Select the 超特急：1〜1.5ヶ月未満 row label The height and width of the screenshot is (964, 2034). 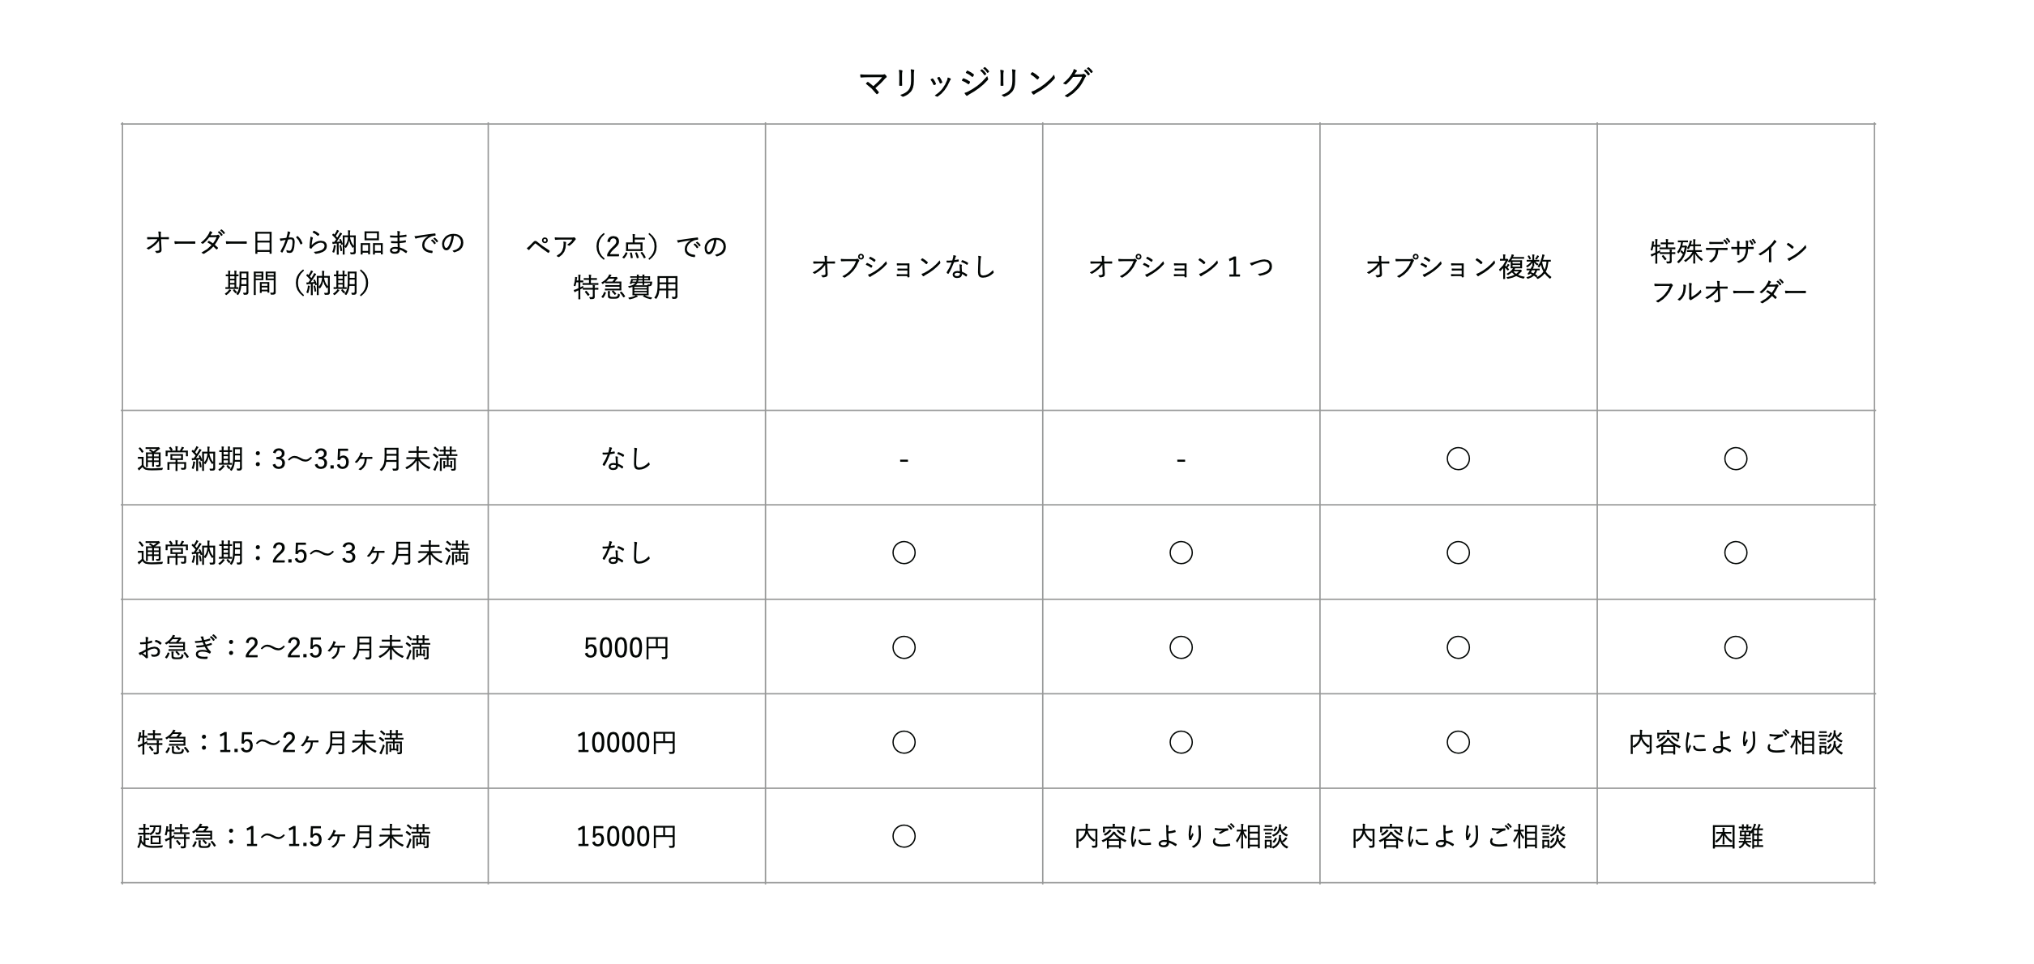(x=284, y=836)
